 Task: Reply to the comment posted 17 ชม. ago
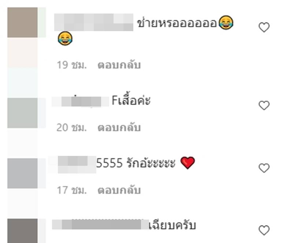pyautogui.click(x=119, y=190)
